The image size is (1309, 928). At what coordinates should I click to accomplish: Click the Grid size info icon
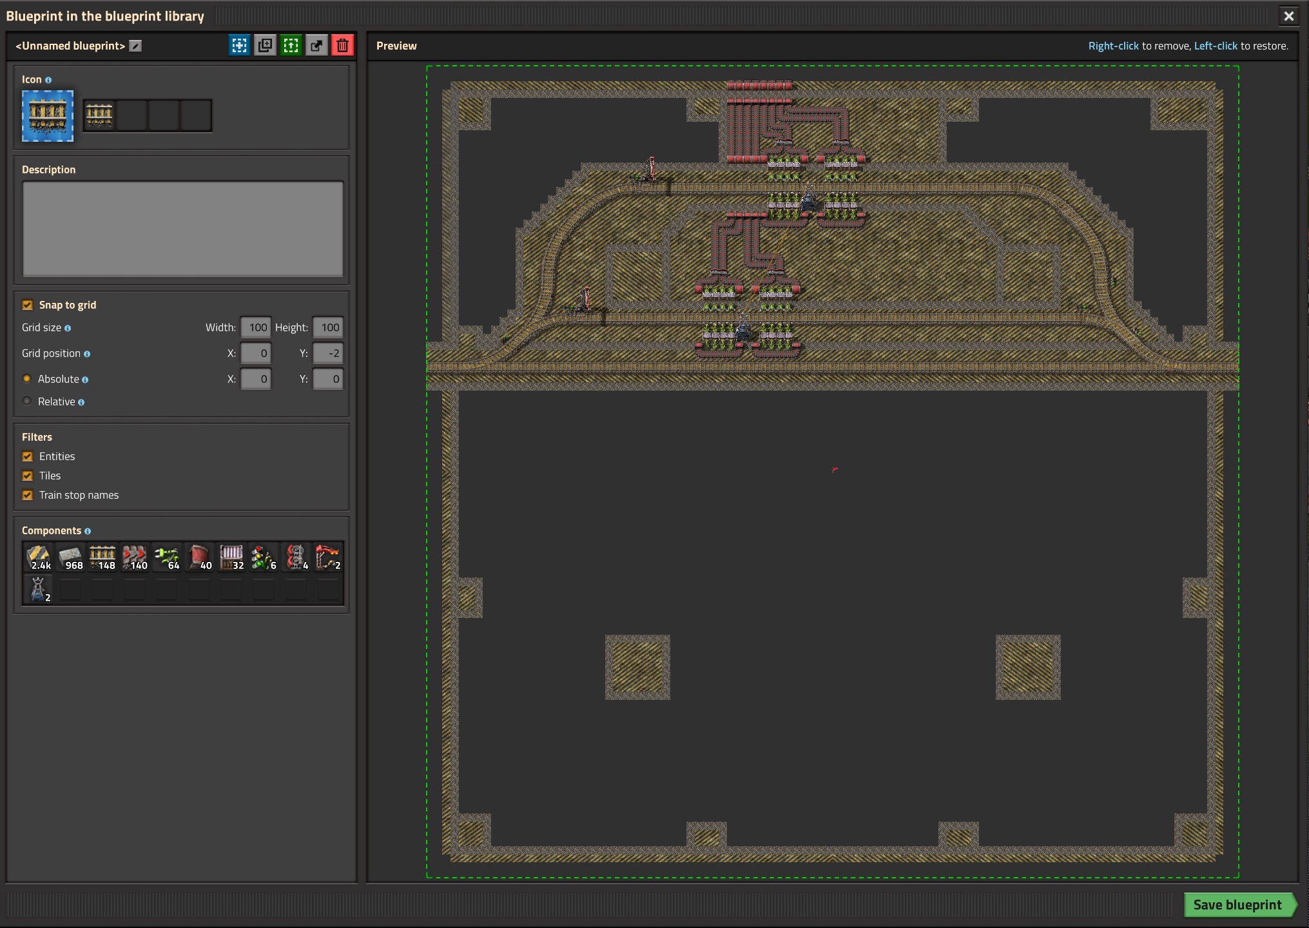tap(68, 328)
